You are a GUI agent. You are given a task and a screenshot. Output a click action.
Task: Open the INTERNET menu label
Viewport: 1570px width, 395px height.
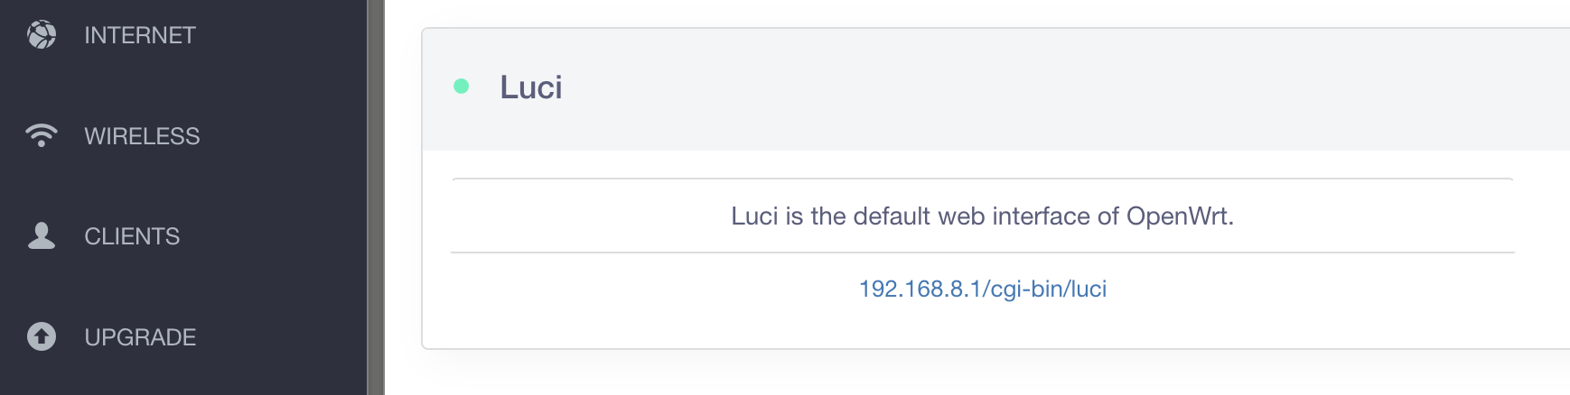tap(140, 35)
